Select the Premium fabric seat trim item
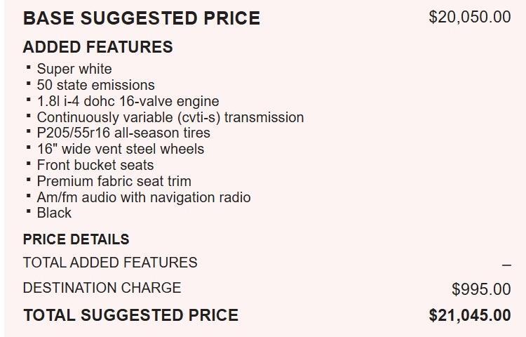526x337 pixels. pos(114,181)
